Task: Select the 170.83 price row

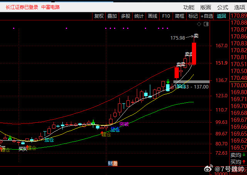Action: [x=239, y=43]
